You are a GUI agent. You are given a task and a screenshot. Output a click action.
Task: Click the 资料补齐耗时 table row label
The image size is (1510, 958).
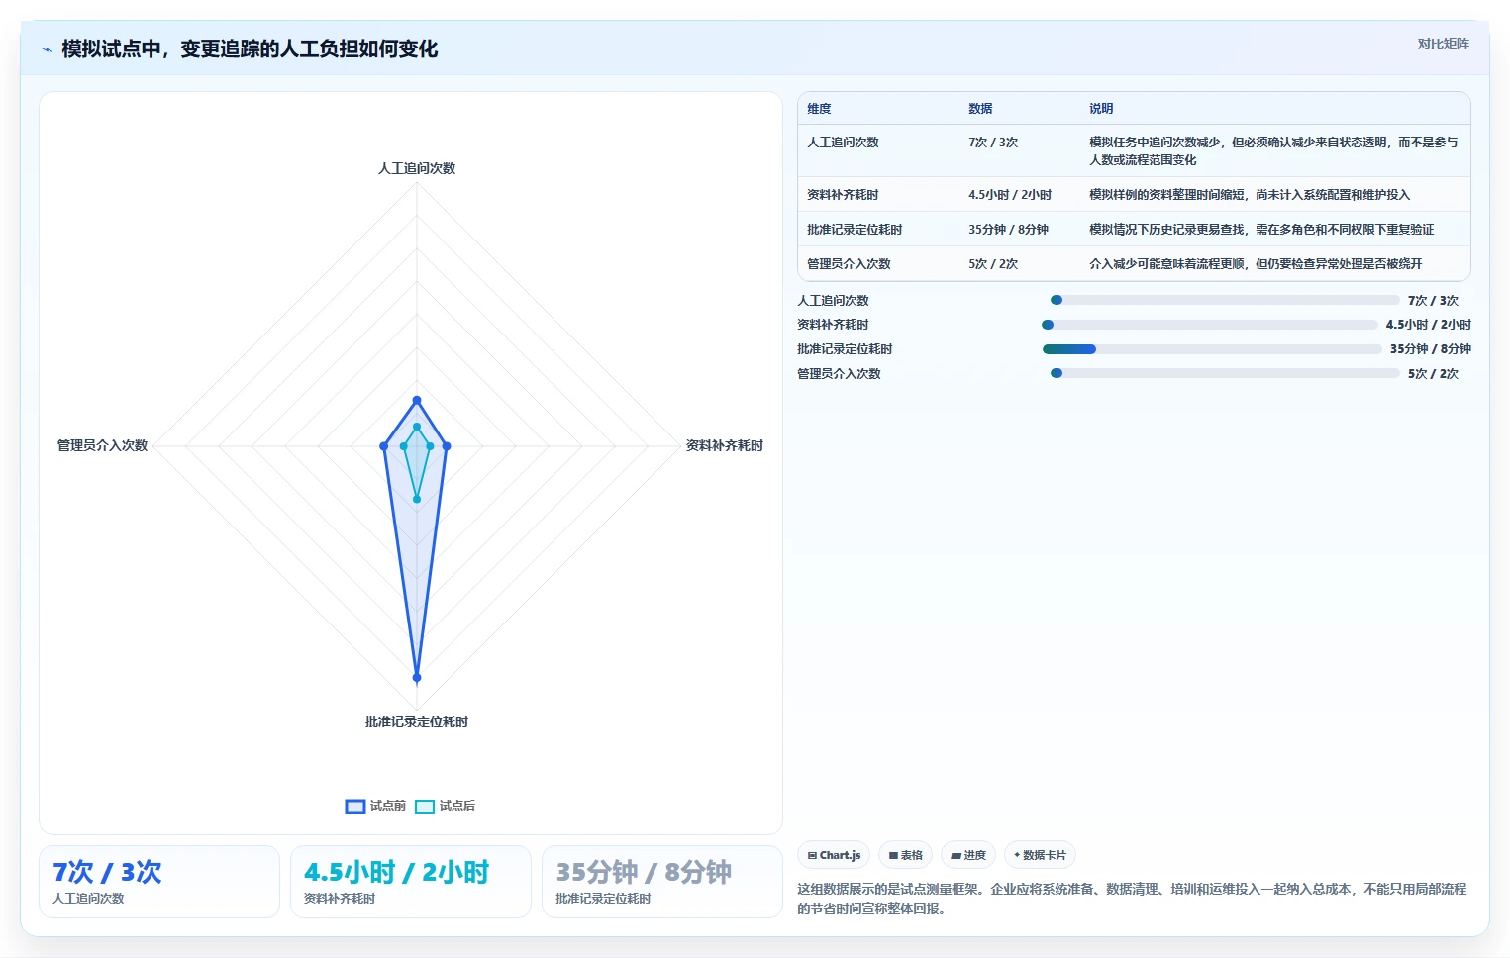843,195
